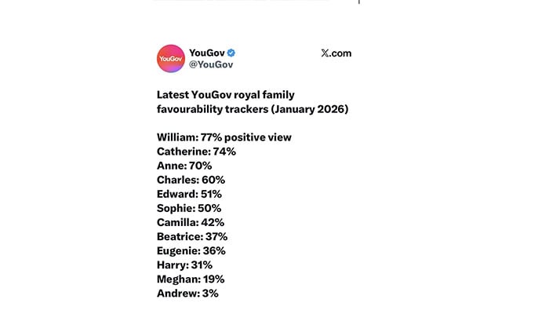Click the blue verified badge

[231, 53]
